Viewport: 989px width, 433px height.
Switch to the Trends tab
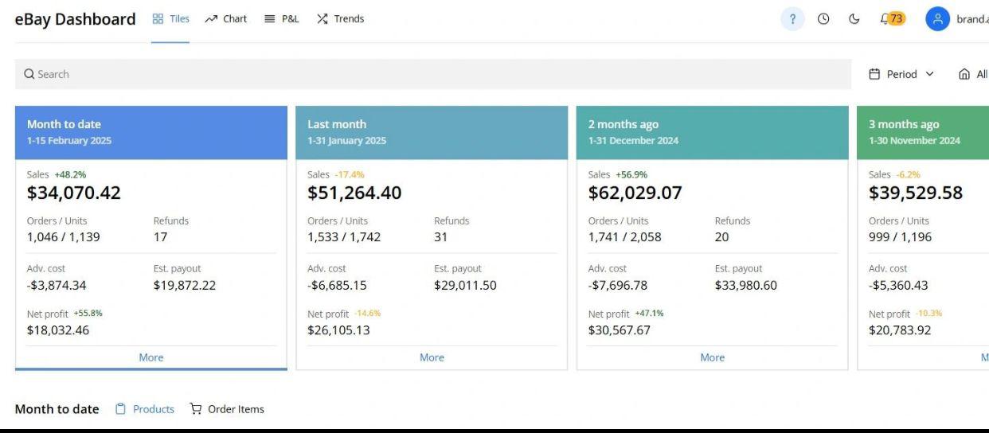[340, 19]
